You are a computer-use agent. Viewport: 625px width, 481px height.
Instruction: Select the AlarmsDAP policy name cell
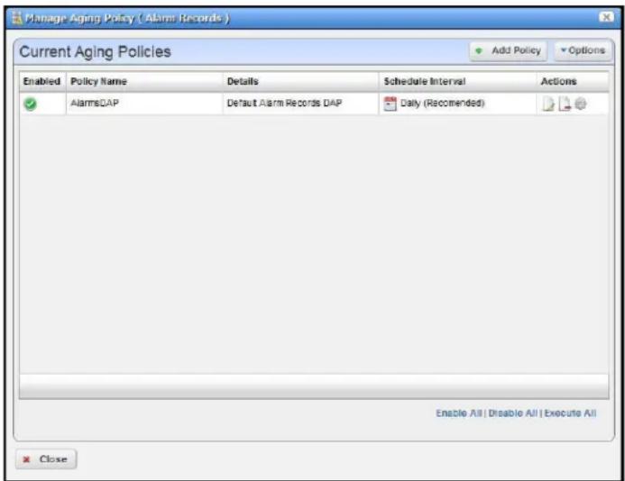[x=144, y=104]
